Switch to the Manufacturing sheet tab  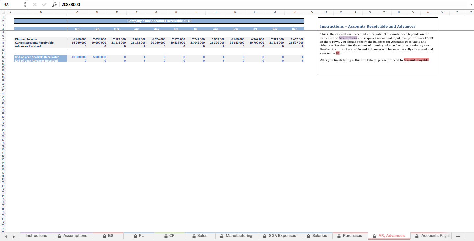239,236
